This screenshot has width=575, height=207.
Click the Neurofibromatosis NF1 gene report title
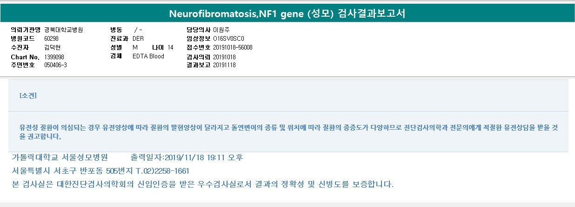287,13
